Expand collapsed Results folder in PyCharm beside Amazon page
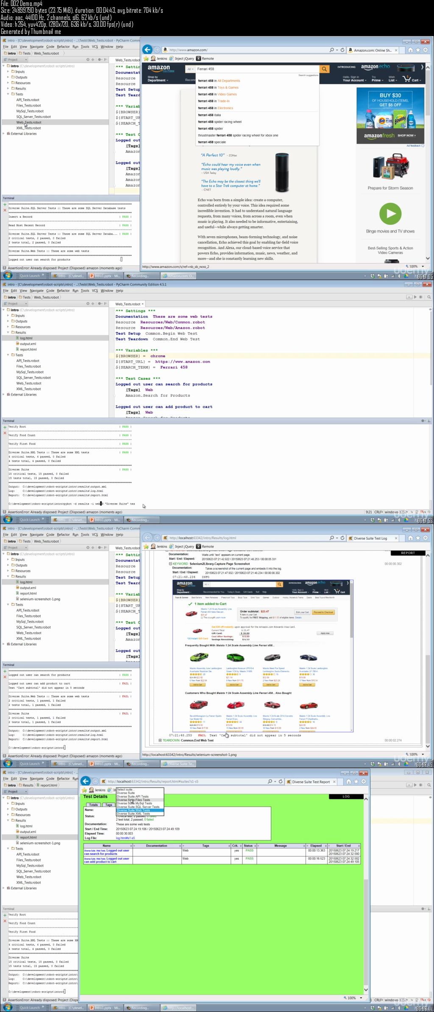Image resolution: width=434 pixels, height=1012 pixels. point(8,88)
